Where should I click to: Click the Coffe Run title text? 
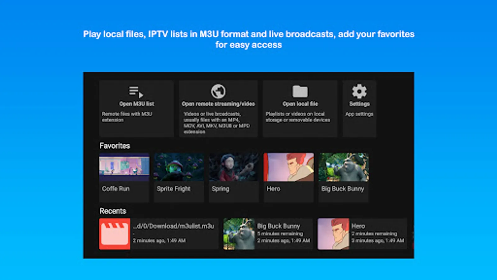pyautogui.click(x=116, y=189)
